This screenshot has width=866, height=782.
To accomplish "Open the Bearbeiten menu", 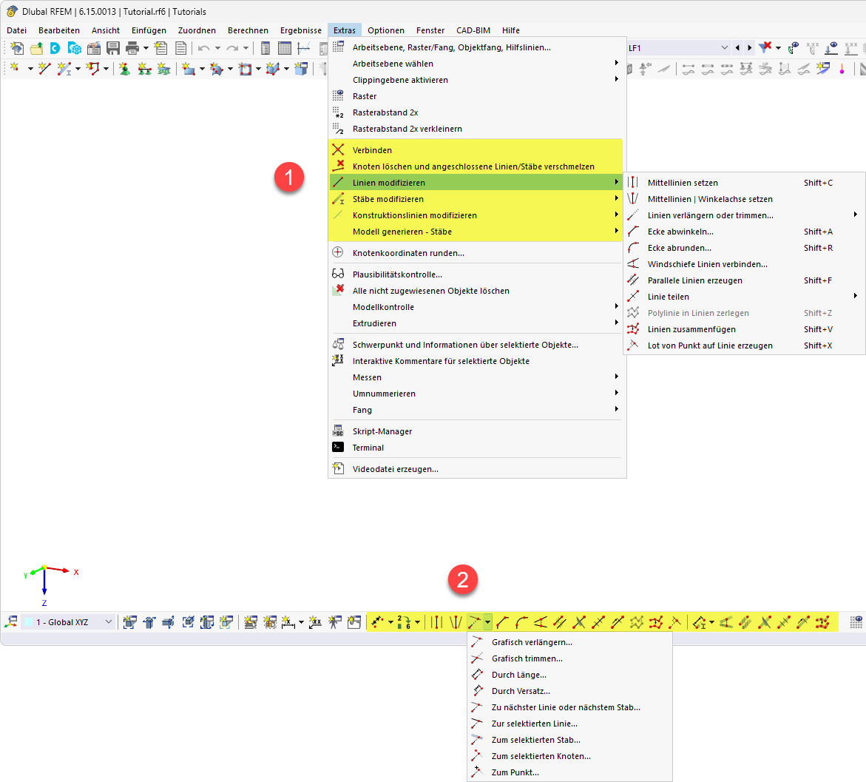I will pos(59,30).
